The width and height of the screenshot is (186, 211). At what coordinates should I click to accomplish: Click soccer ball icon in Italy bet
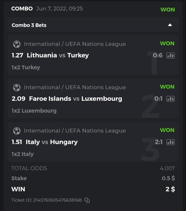coord(17,131)
